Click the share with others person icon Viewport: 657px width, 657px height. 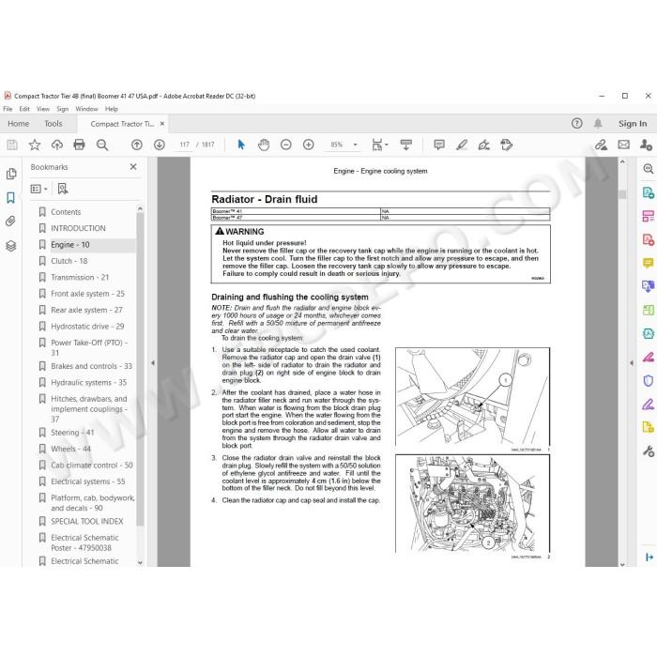click(x=646, y=145)
